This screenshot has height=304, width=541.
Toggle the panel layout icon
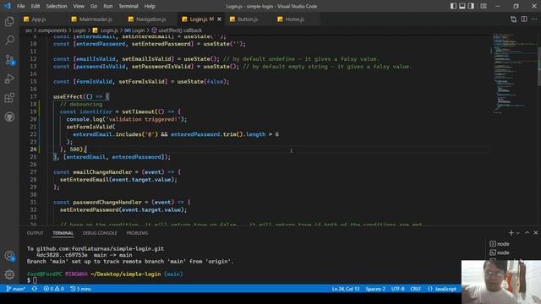coord(462,6)
